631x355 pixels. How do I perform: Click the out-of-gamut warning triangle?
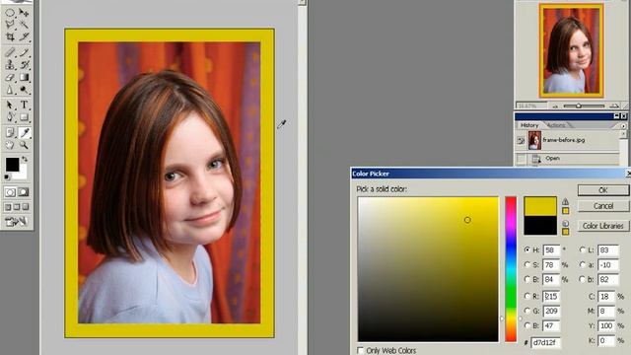click(565, 201)
